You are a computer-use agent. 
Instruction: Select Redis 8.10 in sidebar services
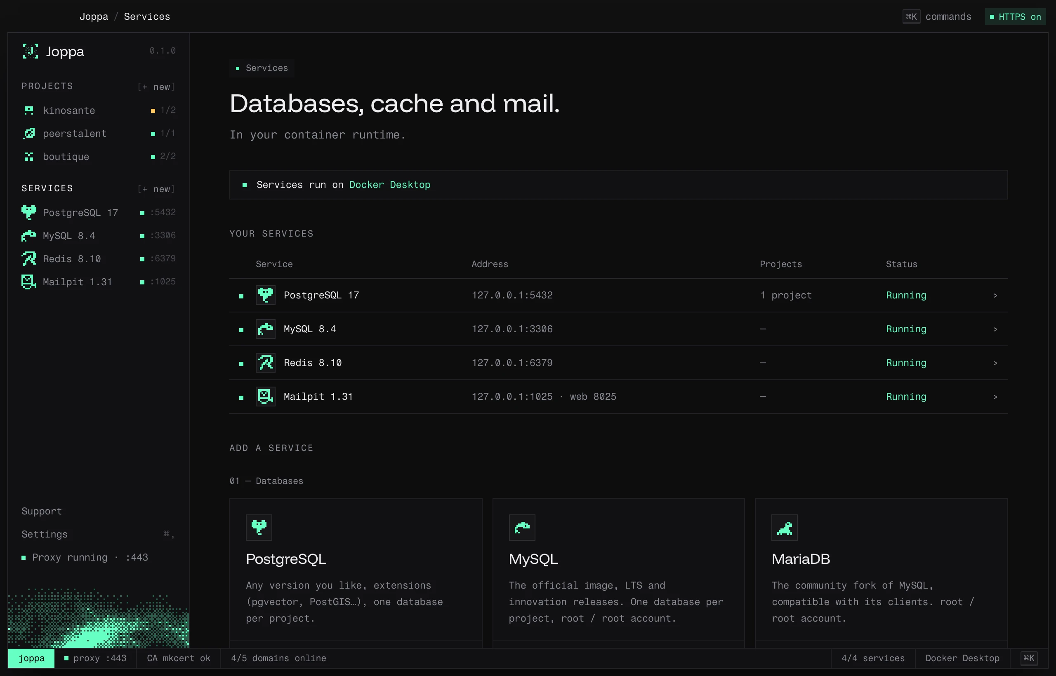click(x=99, y=258)
